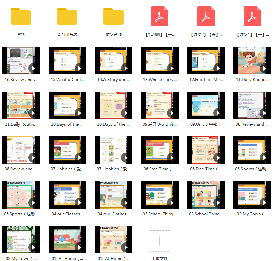Play the 16.Review and video
This screenshot has width=278, height=261.
point(21,60)
